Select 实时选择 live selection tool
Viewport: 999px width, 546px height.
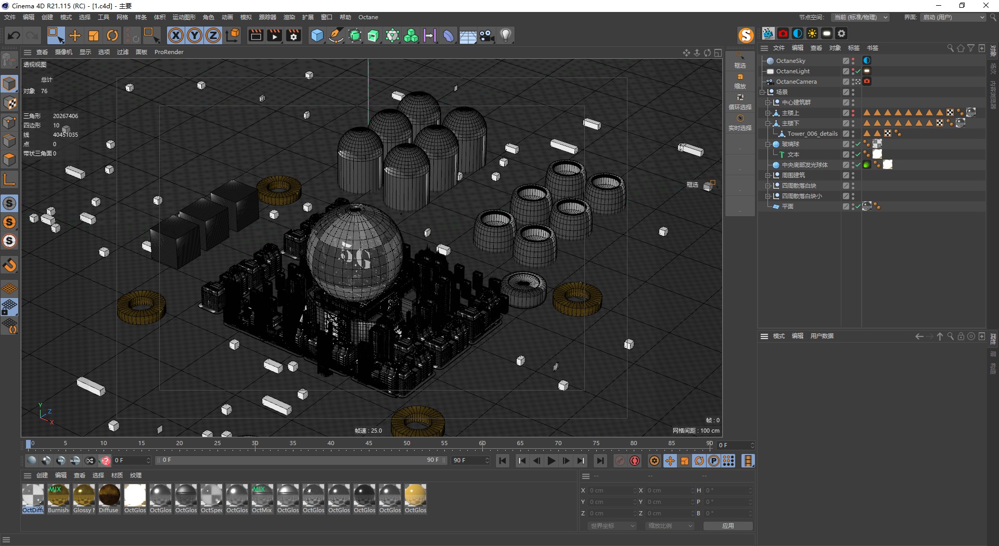(740, 123)
